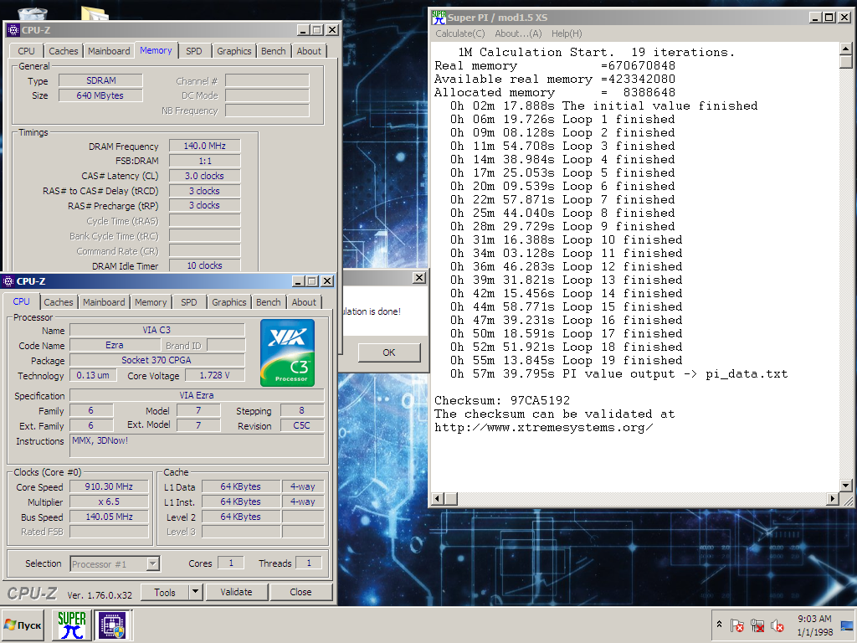Click the VIA C3 processor logo
Image resolution: width=857 pixels, height=643 pixels.
point(288,353)
